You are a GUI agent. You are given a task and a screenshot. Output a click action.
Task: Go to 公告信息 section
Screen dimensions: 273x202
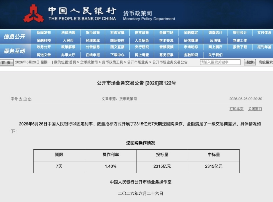pos(93,47)
